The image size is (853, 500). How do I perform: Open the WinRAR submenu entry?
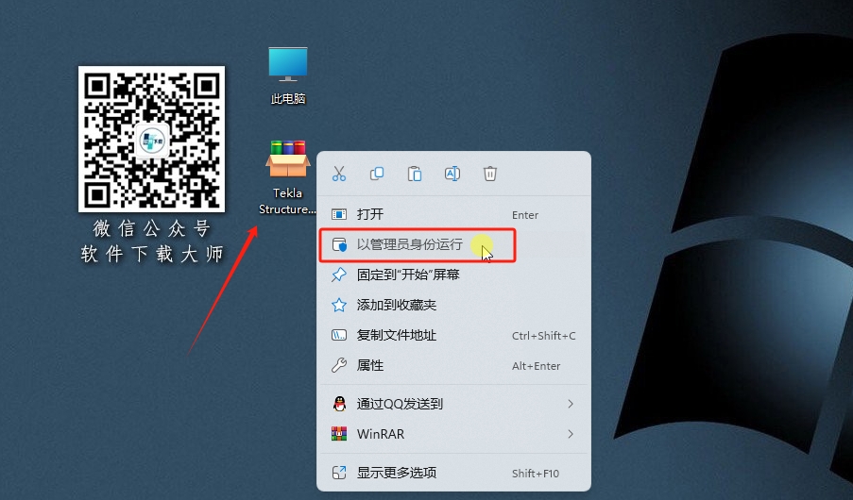[453, 434]
